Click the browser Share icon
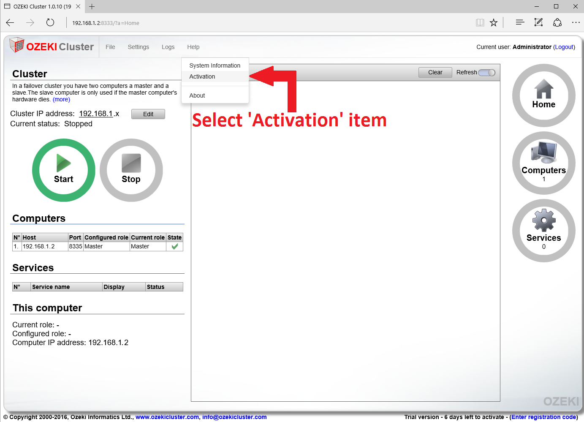 pyautogui.click(x=557, y=22)
